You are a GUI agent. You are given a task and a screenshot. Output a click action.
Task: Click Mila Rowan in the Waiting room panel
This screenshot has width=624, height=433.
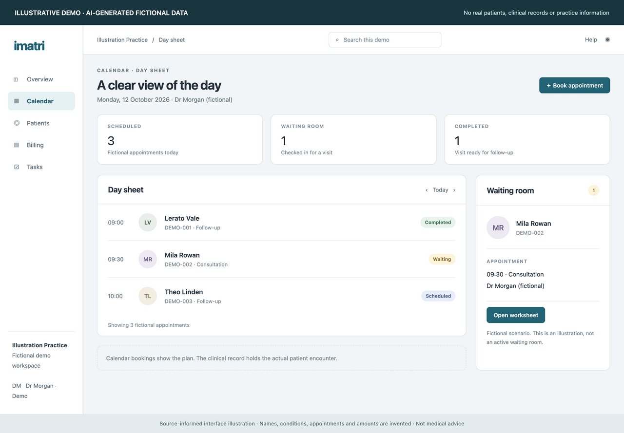[x=534, y=224]
